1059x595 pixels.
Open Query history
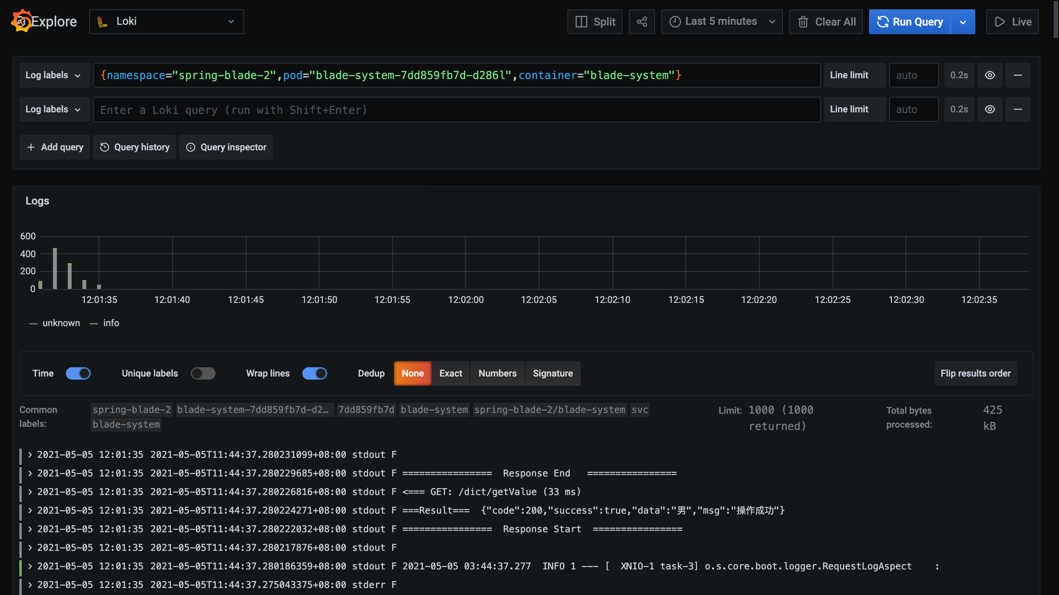point(135,147)
